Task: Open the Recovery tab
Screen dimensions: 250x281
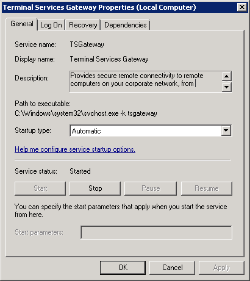Action: pos(83,25)
